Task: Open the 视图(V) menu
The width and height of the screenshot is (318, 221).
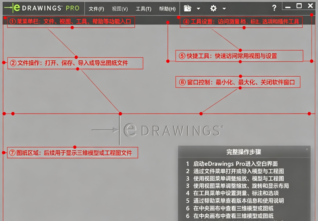Action: 120,9
